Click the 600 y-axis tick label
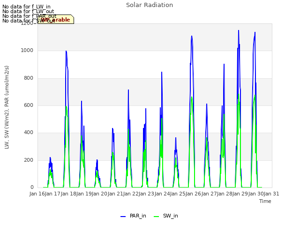This screenshot has width=300, height=225. click(x=29, y=105)
